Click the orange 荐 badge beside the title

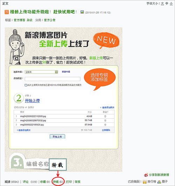point(7,12)
